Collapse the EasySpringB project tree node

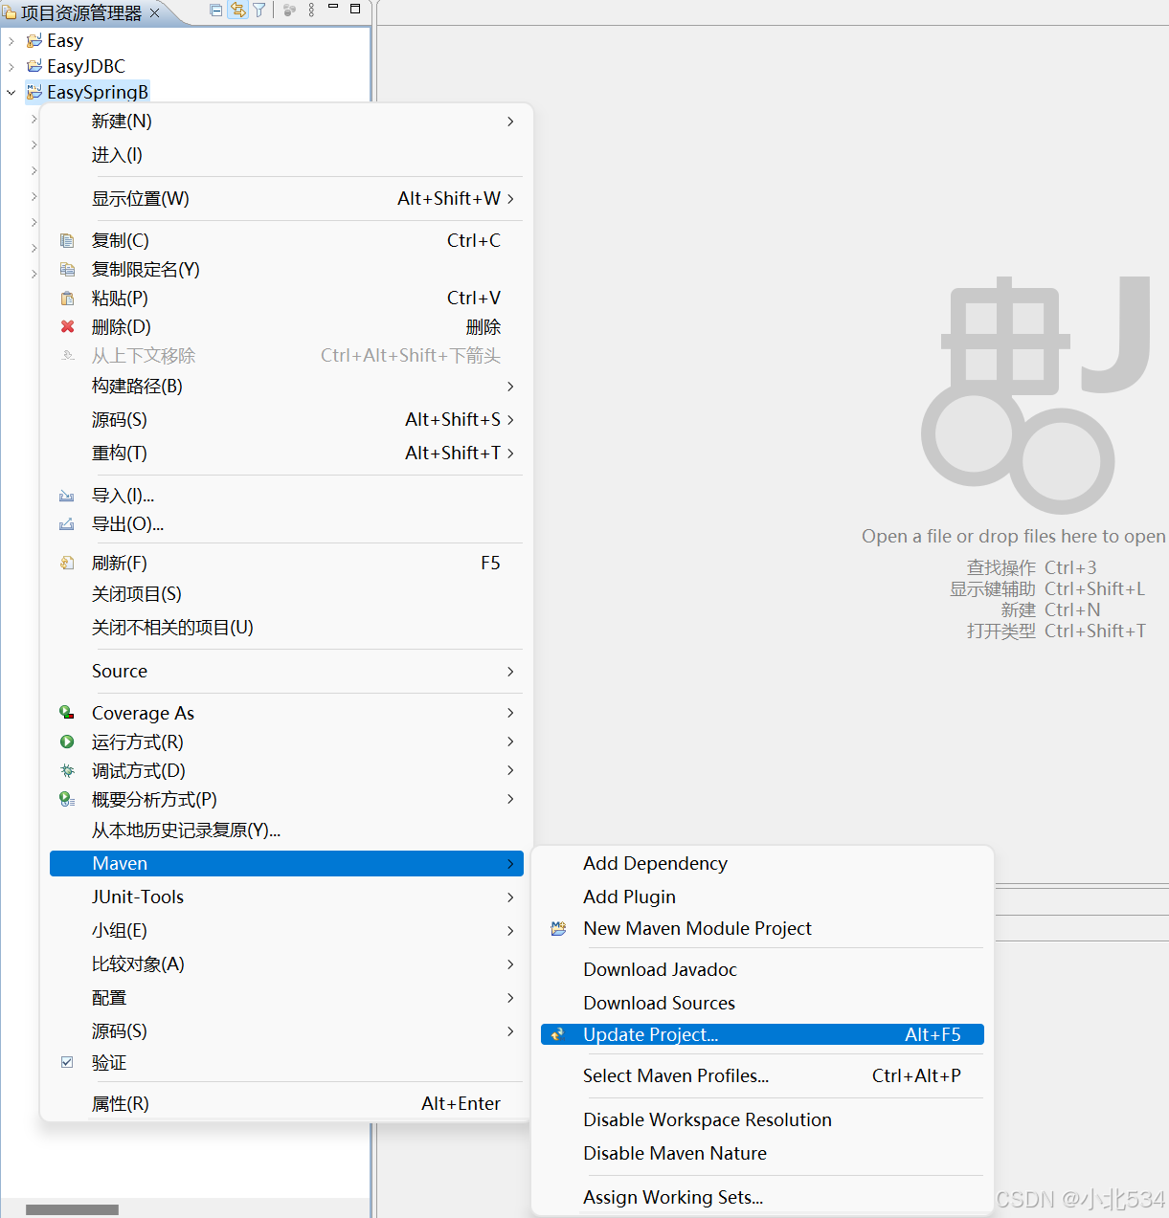pos(11,91)
